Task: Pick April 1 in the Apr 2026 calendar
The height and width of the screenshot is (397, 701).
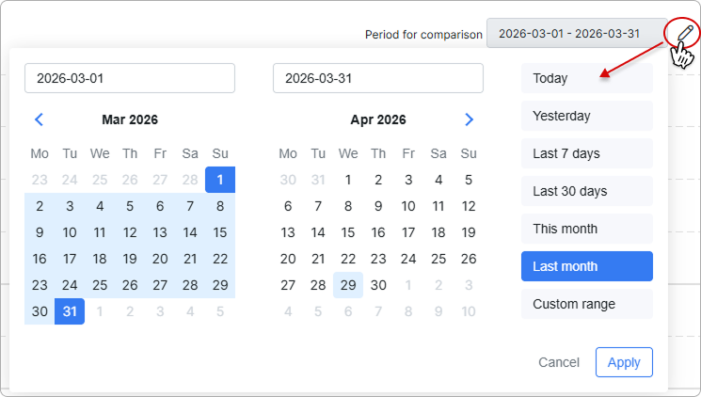Action: click(x=348, y=180)
